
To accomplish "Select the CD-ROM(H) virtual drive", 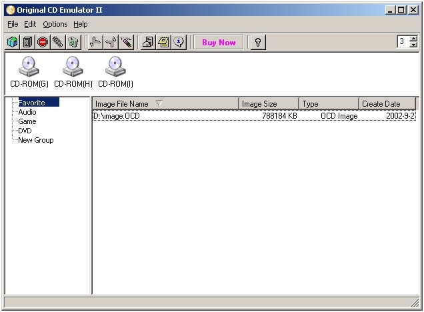I will [x=73, y=72].
